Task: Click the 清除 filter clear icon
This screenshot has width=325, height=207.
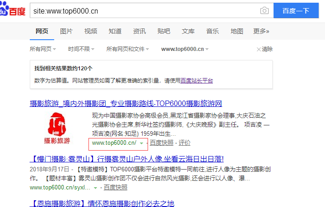Action: coord(259,49)
